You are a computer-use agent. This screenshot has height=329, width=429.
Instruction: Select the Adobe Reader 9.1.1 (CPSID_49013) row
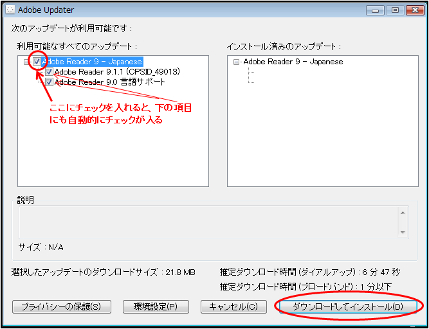(x=117, y=72)
